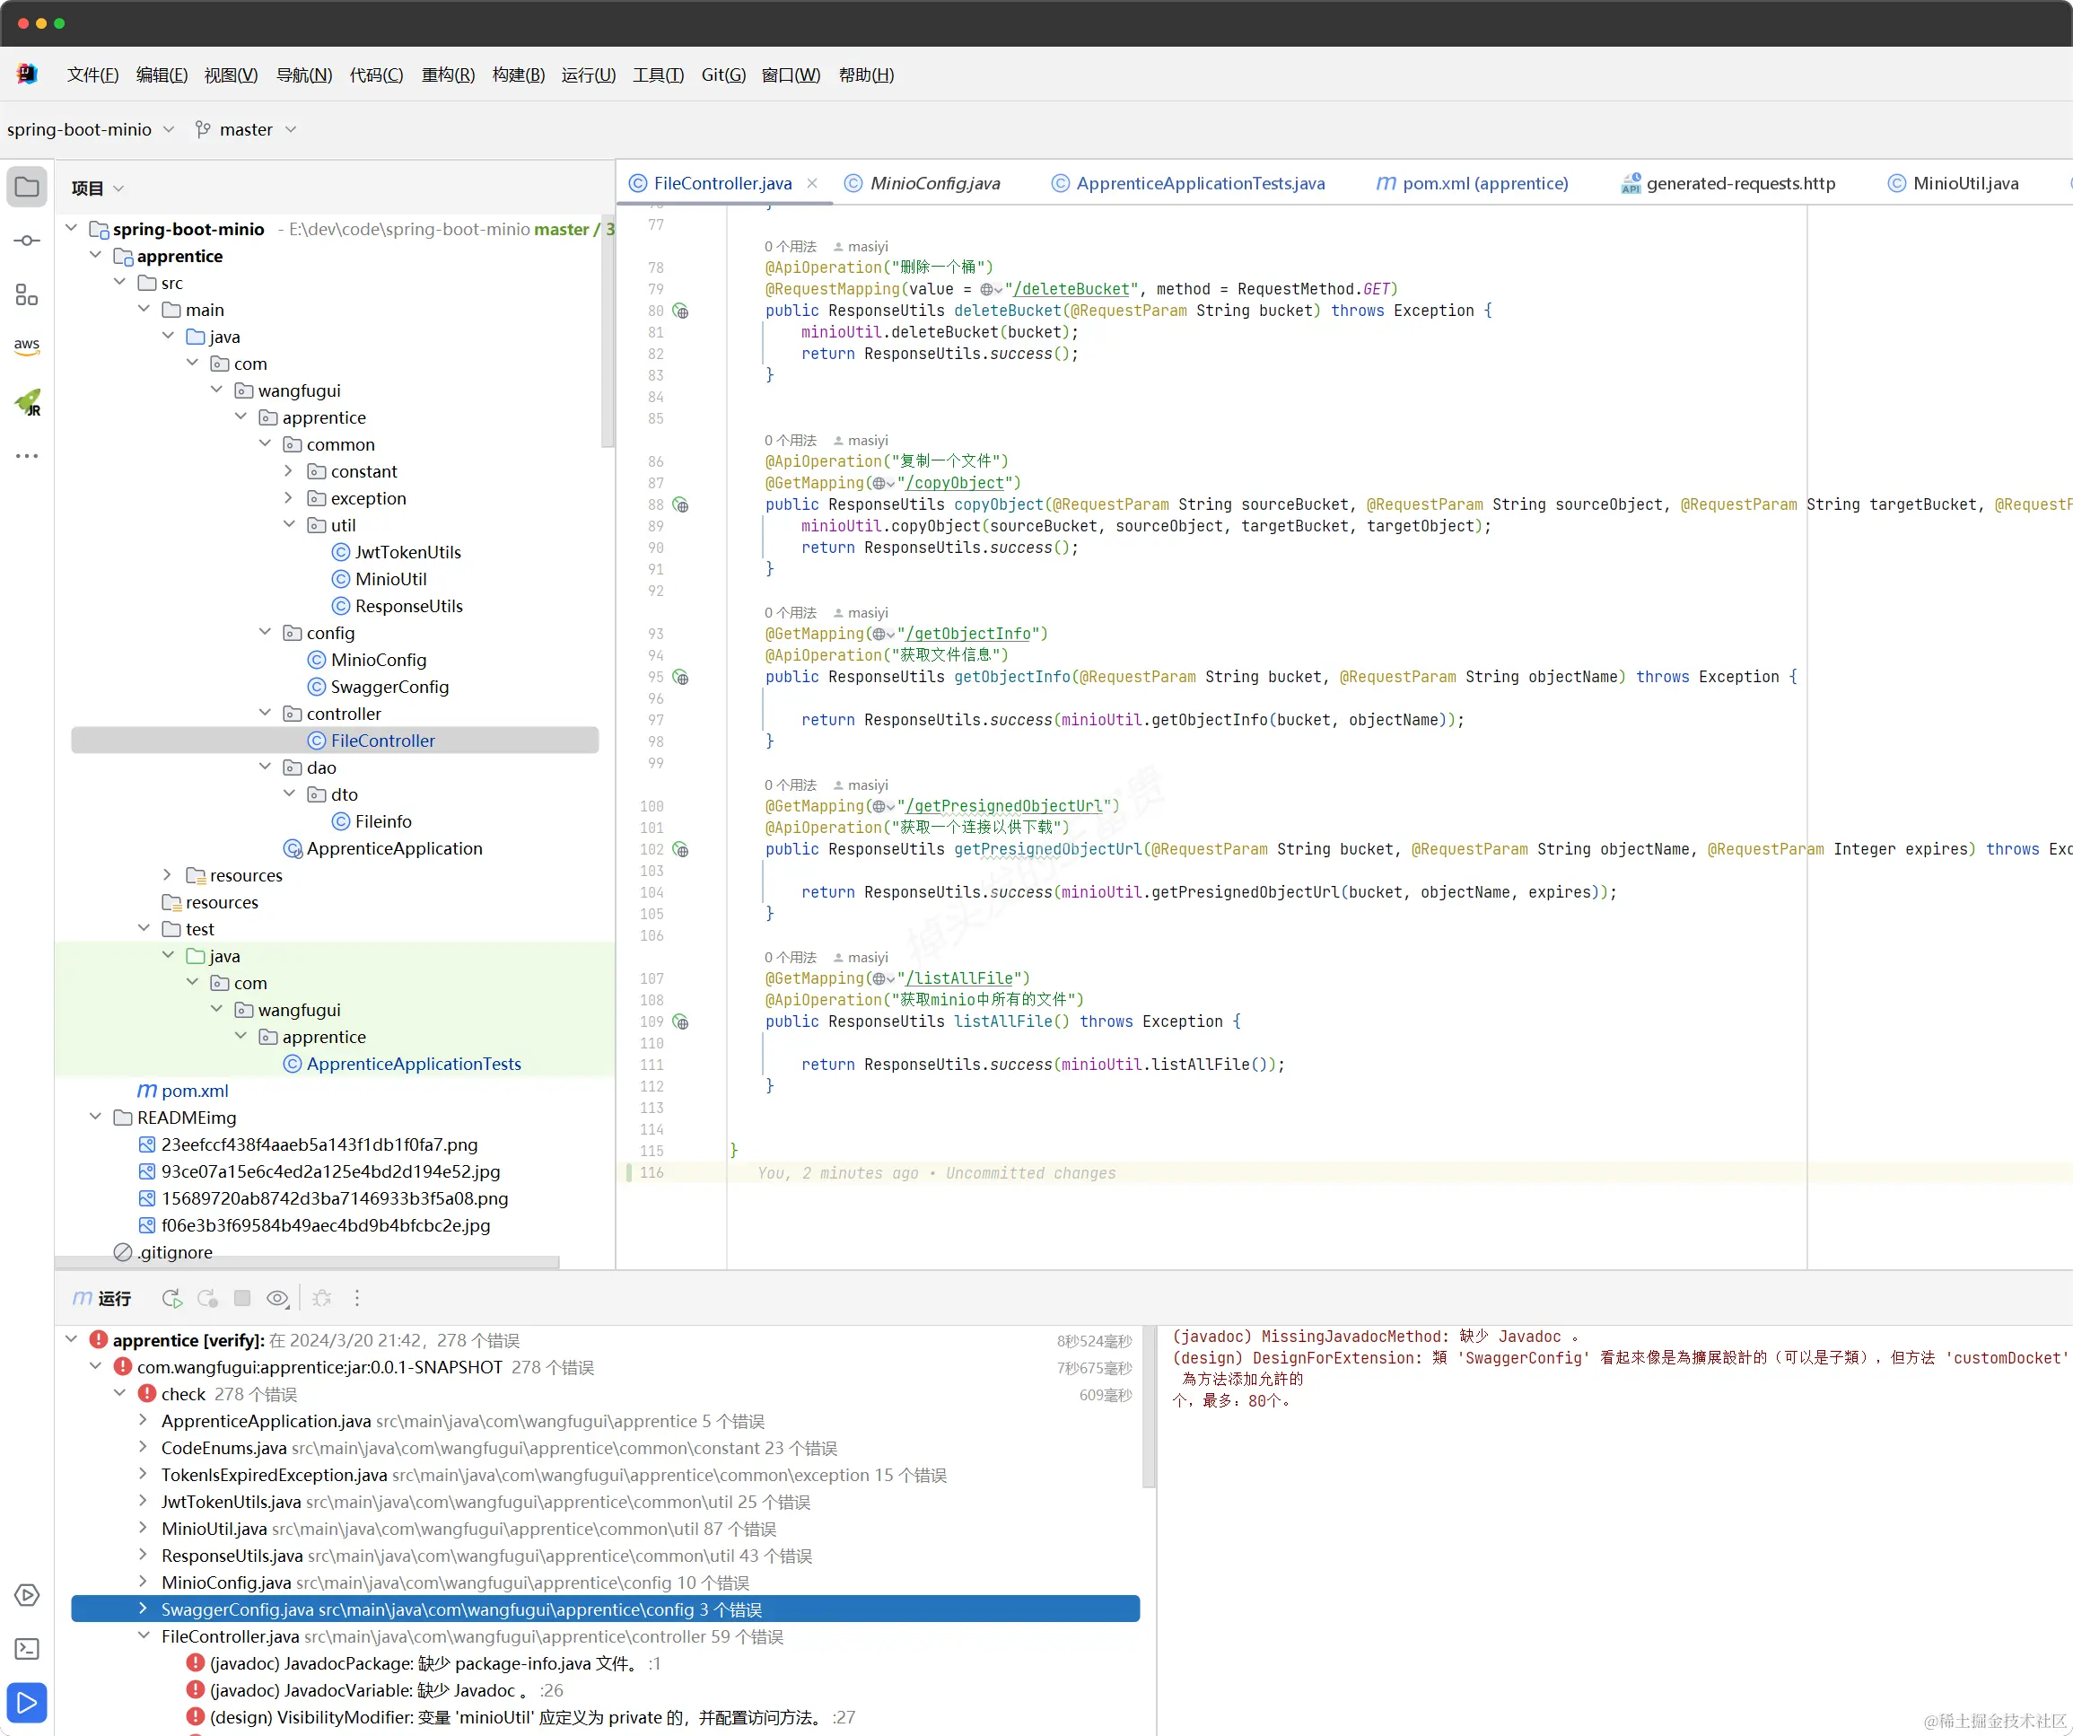This screenshot has height=1736, width=2073.
Task: Click the rerun Maven build icon
Action: click(x=171, y=1299)
